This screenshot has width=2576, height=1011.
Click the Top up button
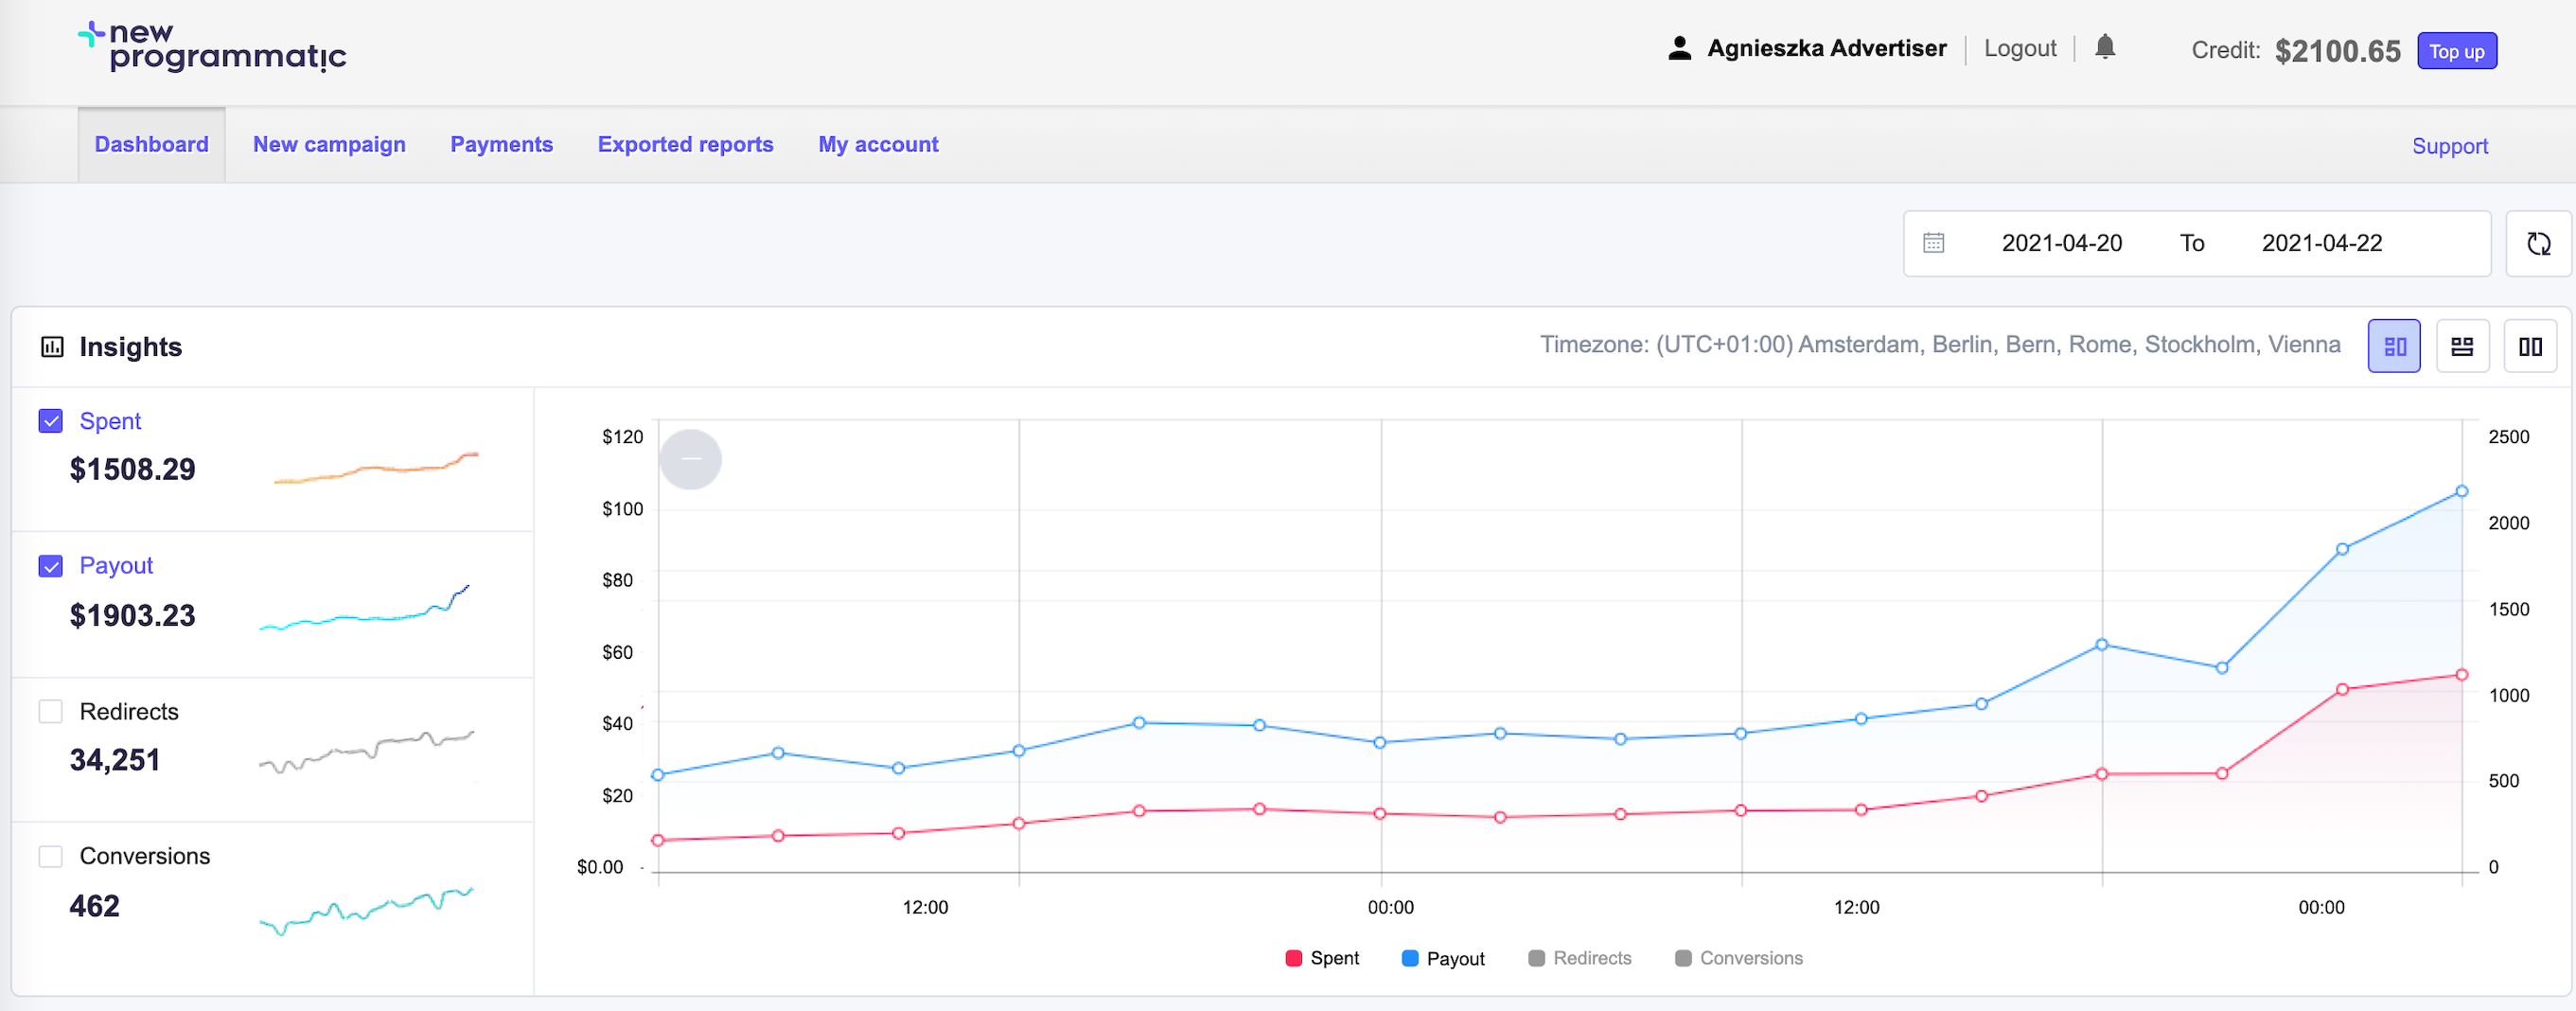[2456, 51]
